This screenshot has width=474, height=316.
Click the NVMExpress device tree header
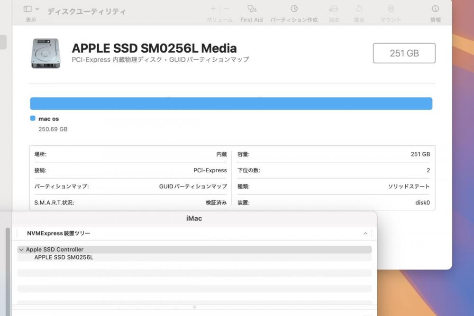coord(59,233)
